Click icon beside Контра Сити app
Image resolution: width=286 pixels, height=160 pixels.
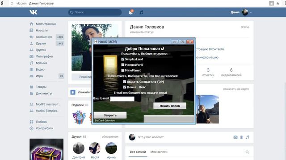tap(31, 128)
